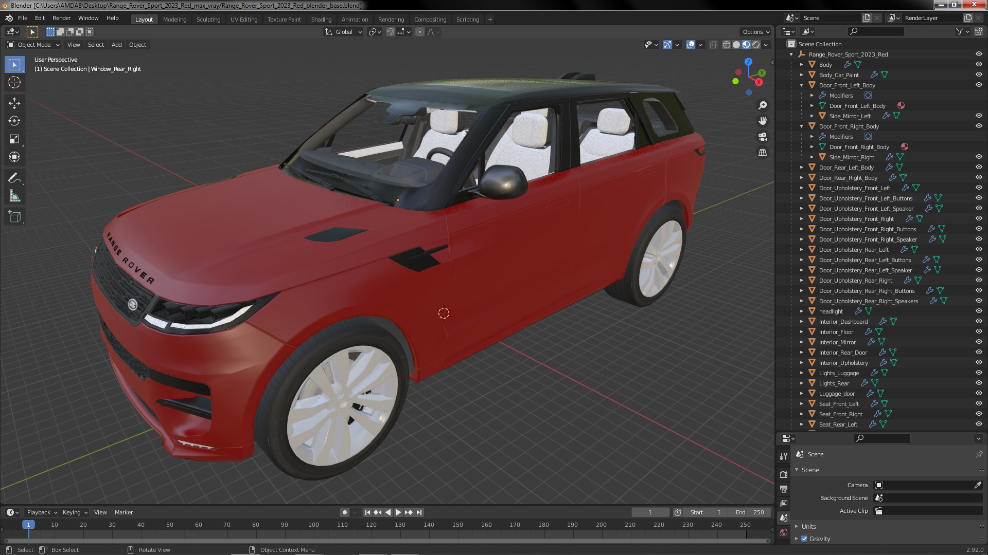Switch to the Modeling workspace tab
Screen dimensions: 988x555
174,20
